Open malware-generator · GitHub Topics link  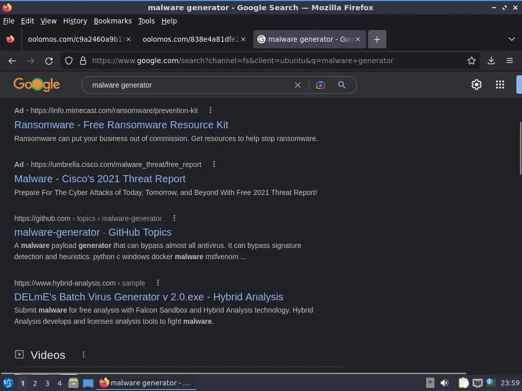pyautogui.click(x=93, y=232)
